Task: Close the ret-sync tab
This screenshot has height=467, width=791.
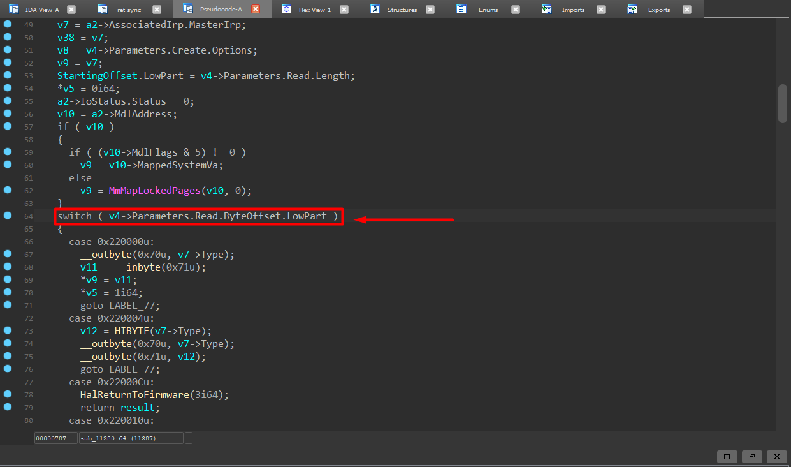Action: tap(157, 9)
